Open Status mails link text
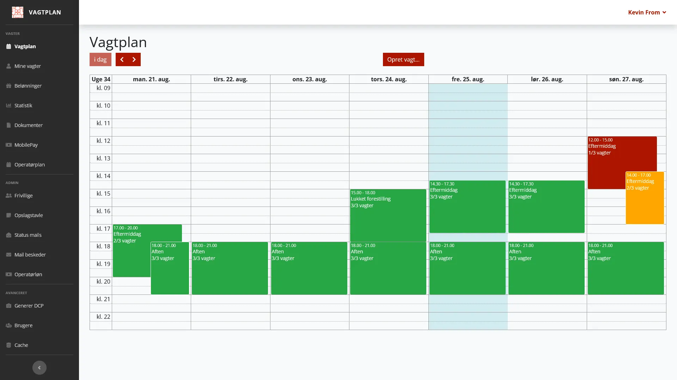 click(x=28, y=235)
